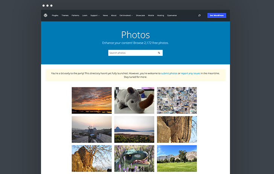The width and height of the screenshot is (274, 174).
Task: Open the construction crane at dusk photo
Action: coord(92,130)
